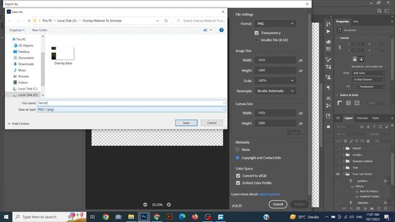Collapse the Hide Folders toggle
Viewport: 395px width, 222px height.
click(19, 123)
